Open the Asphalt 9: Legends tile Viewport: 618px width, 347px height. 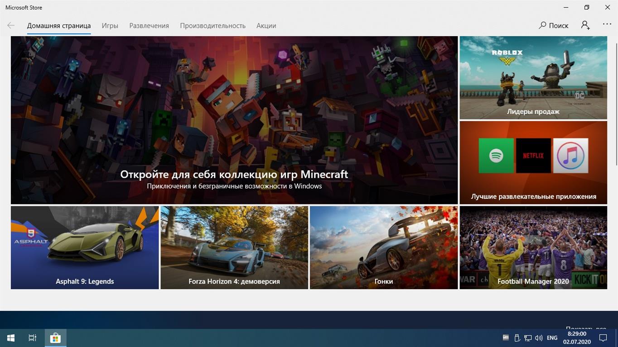click(85, 247)
